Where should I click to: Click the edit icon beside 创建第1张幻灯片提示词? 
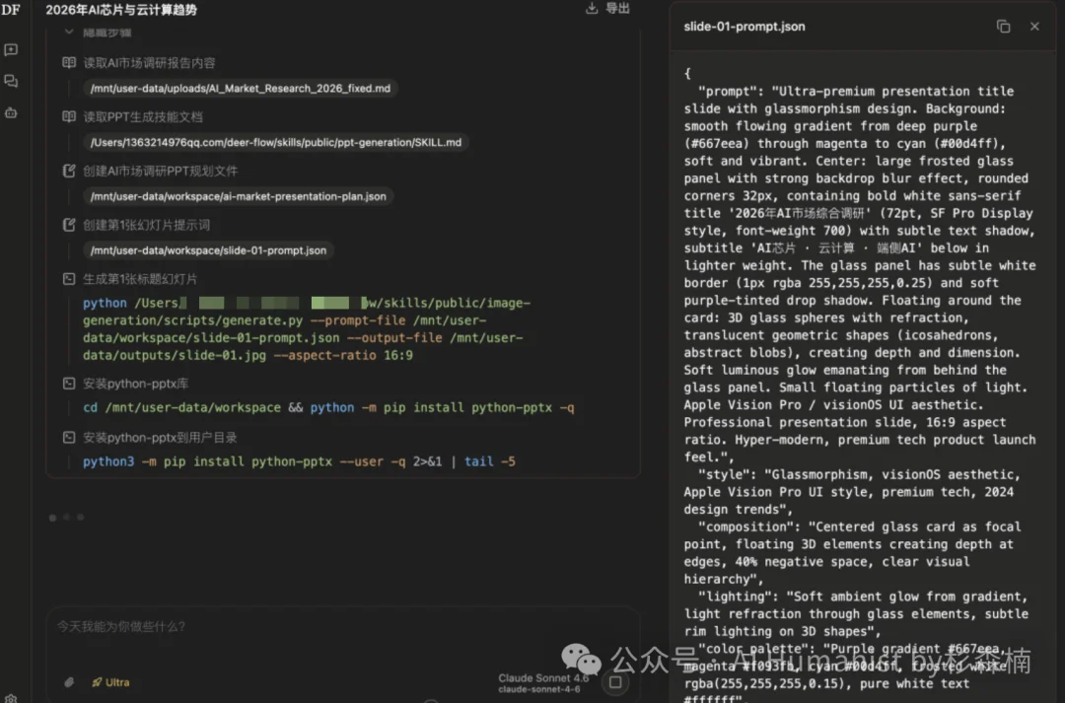click(69, 225)
